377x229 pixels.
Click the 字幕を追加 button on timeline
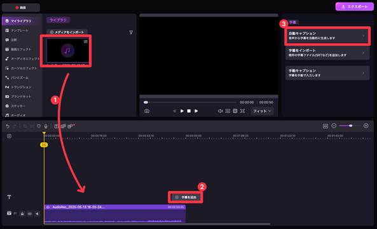click(186, 197)
